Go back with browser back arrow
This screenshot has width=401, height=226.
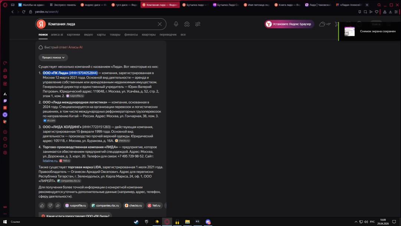coord(12,12)
